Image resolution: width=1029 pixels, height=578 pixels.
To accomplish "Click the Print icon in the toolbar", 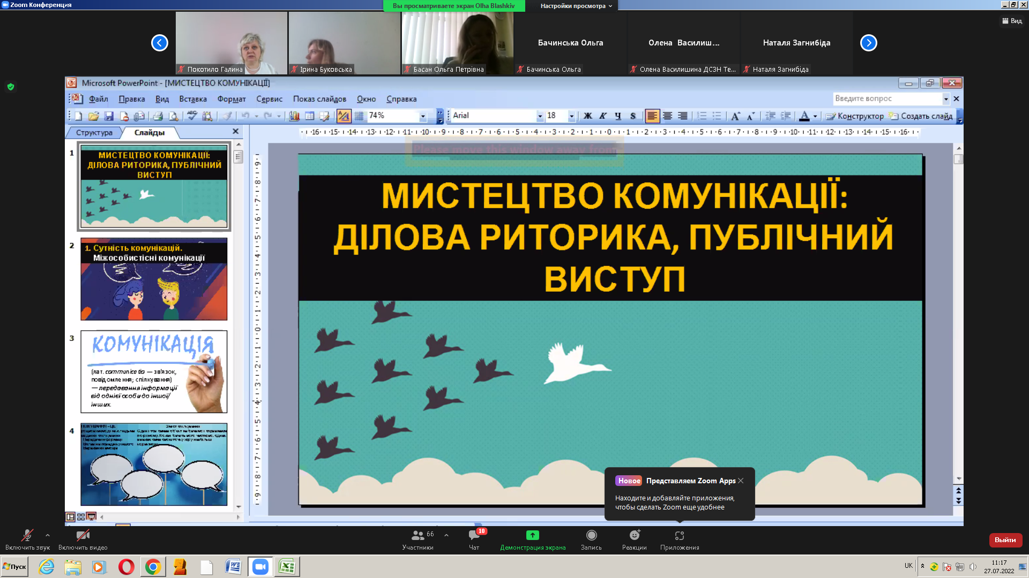I will (x=158, y=116).
